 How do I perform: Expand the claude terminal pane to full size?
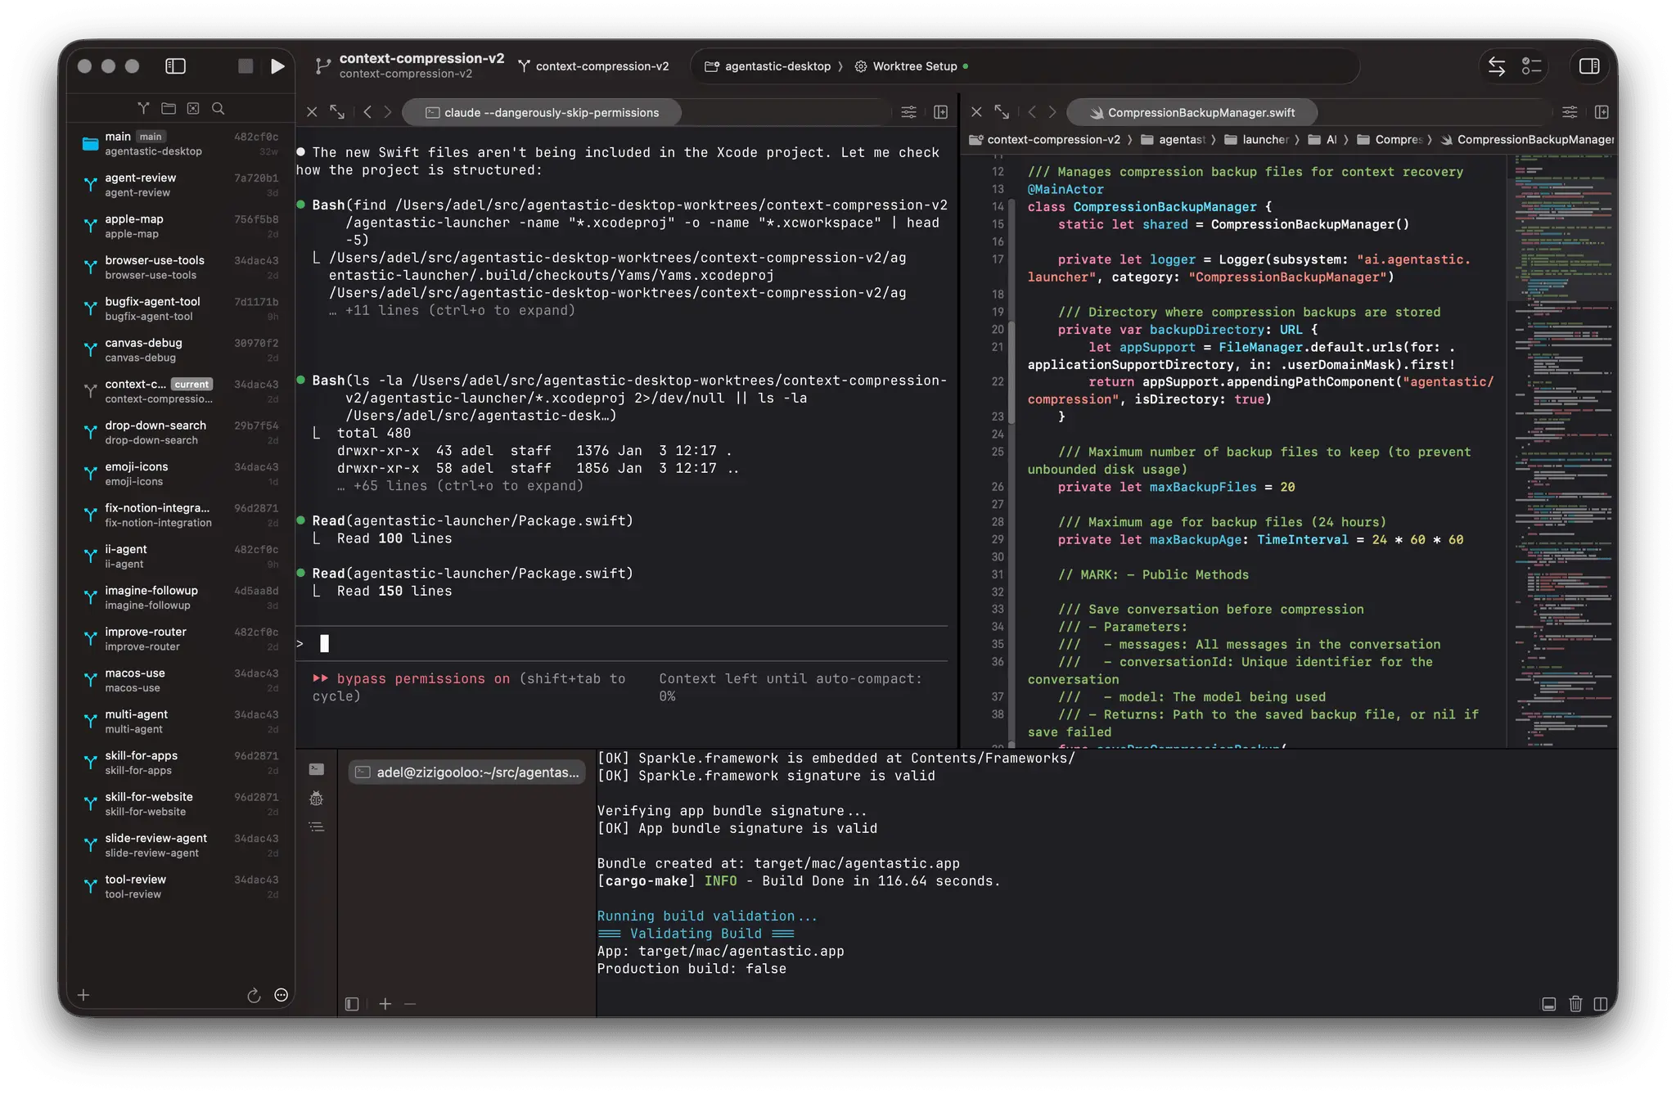pos(337,112)
